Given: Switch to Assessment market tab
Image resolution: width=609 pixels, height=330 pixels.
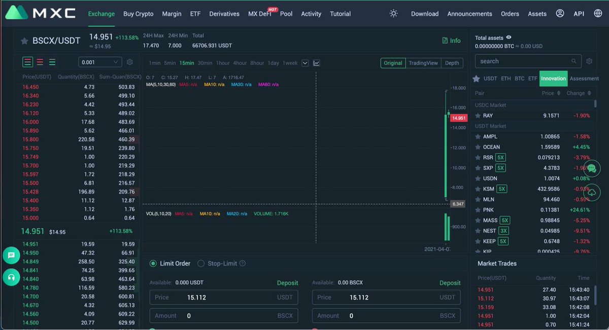Looking at the screenshot, I should (x=584, y=79).
